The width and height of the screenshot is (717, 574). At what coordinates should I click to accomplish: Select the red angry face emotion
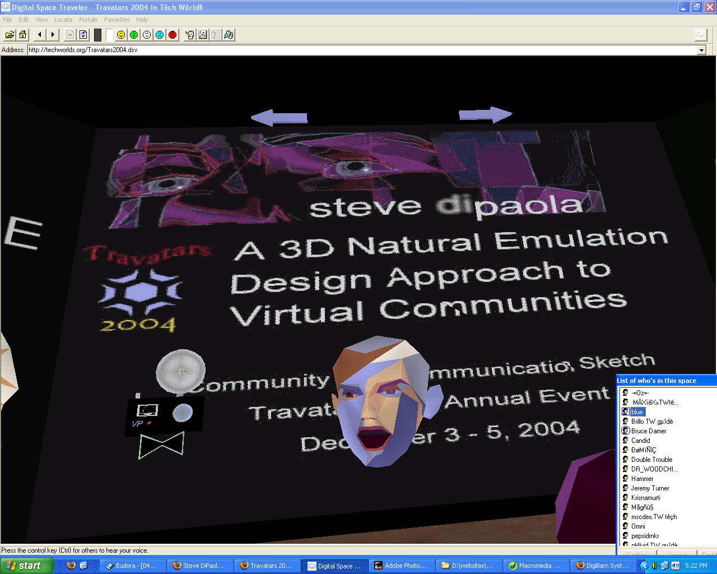173,35
